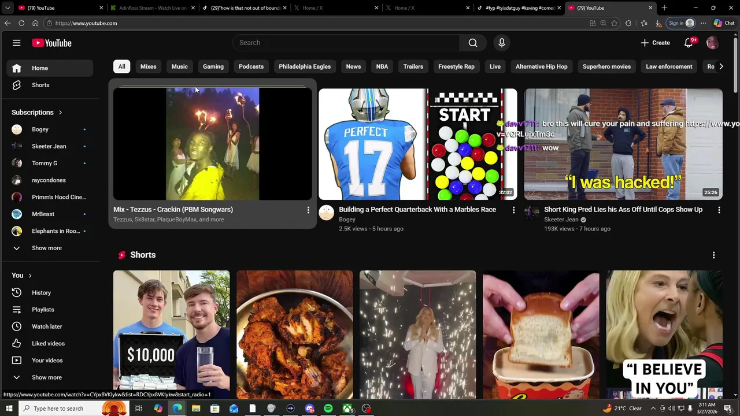Reload the page in the browser
Screen dimensions: 740x416
pyautogui.click(x=21, y=23)
